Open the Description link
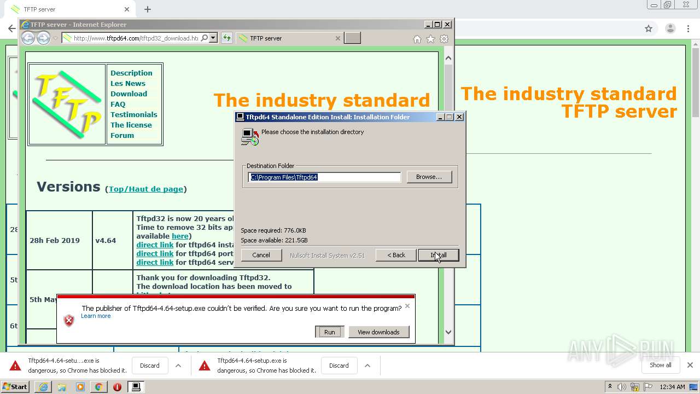700x394 pixels. click(x=131, y=73)
